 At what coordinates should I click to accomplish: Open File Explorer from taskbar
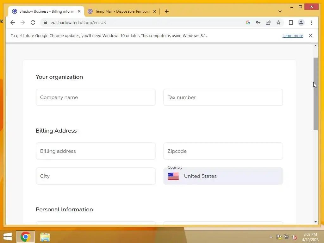point(45,237)
